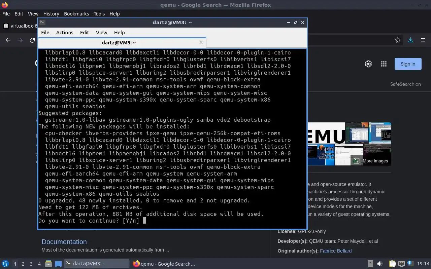Open the clipboard manager tray icon
This screenshot has width=431, height=269.
(x=393, y=264)
